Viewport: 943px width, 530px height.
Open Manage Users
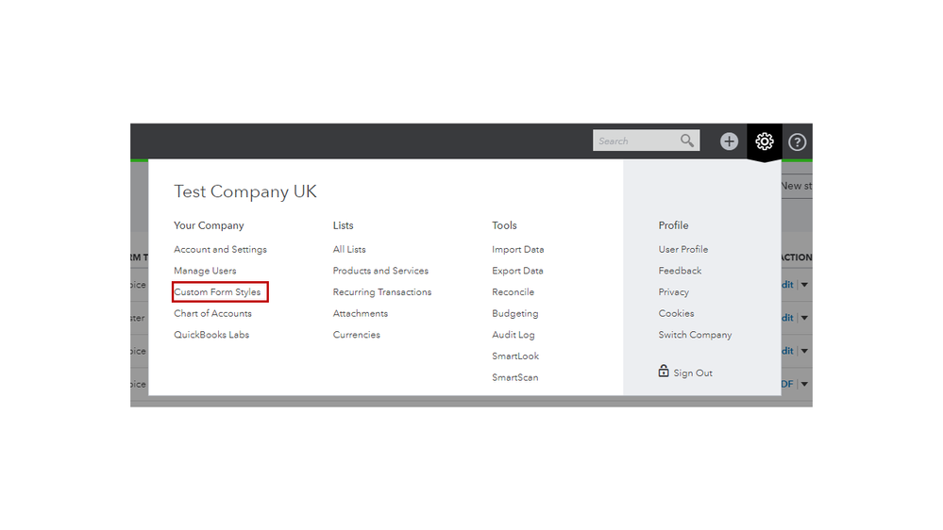[205, 271]
